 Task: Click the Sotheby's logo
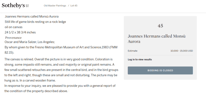13,5
